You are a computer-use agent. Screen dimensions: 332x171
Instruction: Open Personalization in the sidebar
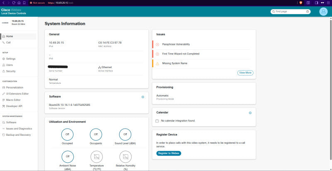pyautogui.click(x=19, y=88)
